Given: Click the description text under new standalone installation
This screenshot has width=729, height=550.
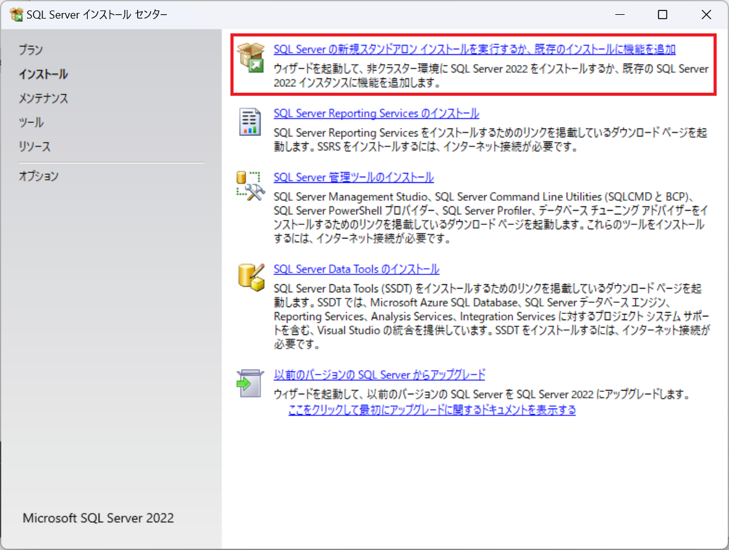Looking at the screenshot, I should pos(491,75).
